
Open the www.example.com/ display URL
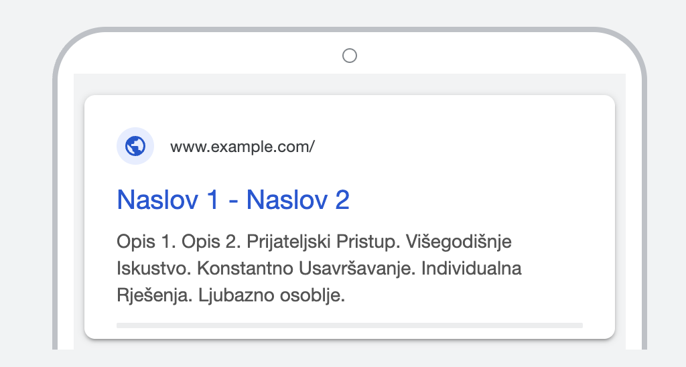[x=242, y=147]
